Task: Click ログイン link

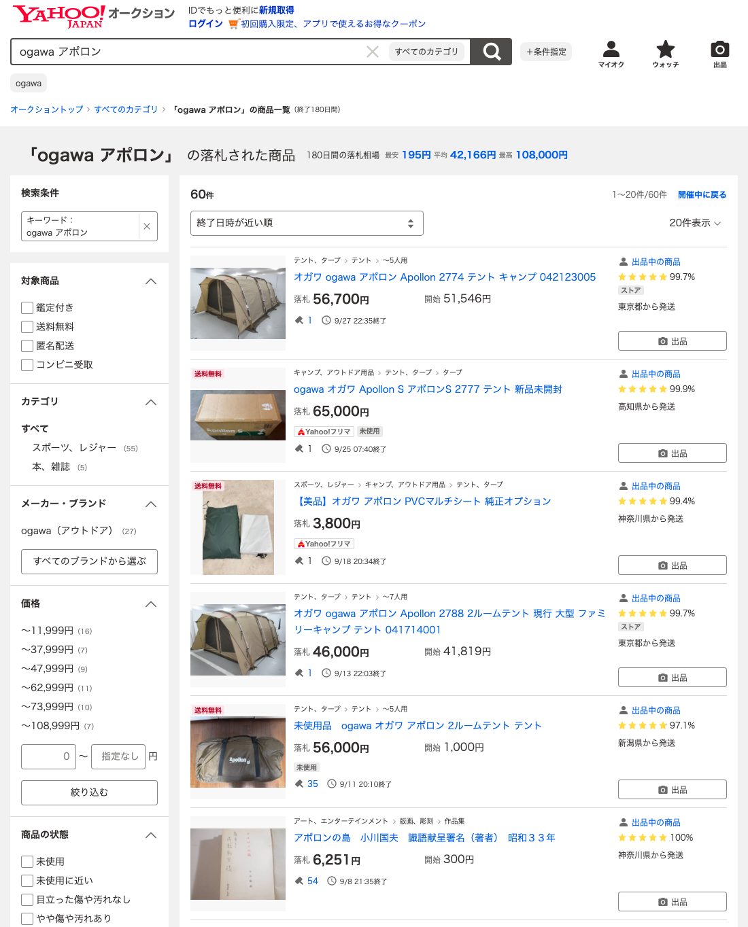Action: pyautogui.click(x=205, y=24)
